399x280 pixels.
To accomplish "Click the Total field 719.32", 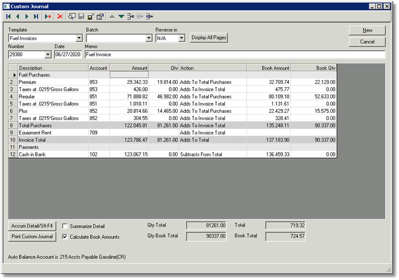I will click(x=285, y=226).
